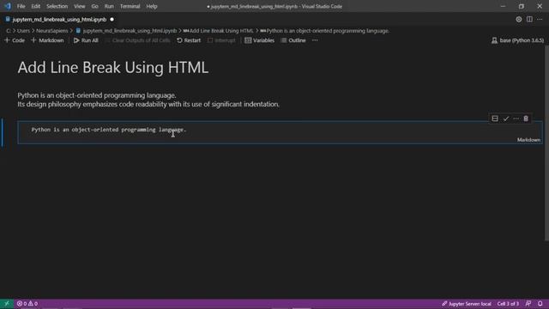This screenshot has width=549, height=309.
Task: Open the remote window indicator in status bar
Action: pyautogui.click(x=7, y=304)
